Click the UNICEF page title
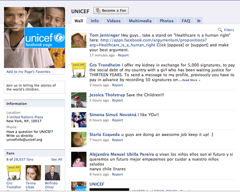This screenshot has width=240, height=192. pyautogui.click(x=80, y=11)
